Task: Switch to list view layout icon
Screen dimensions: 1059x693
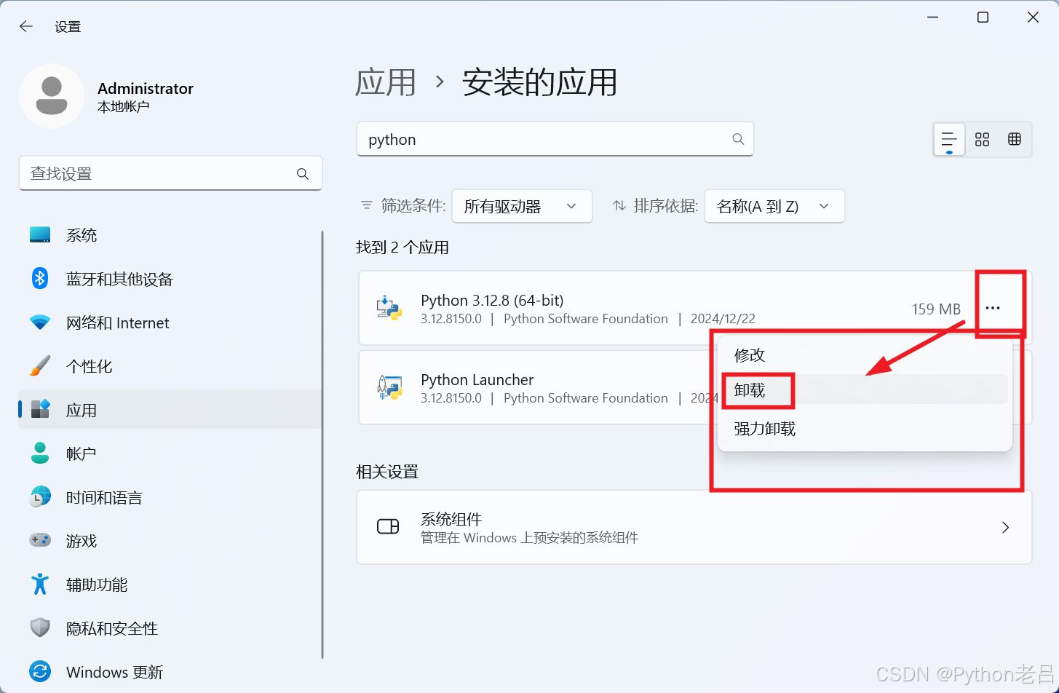Action: 949,139
